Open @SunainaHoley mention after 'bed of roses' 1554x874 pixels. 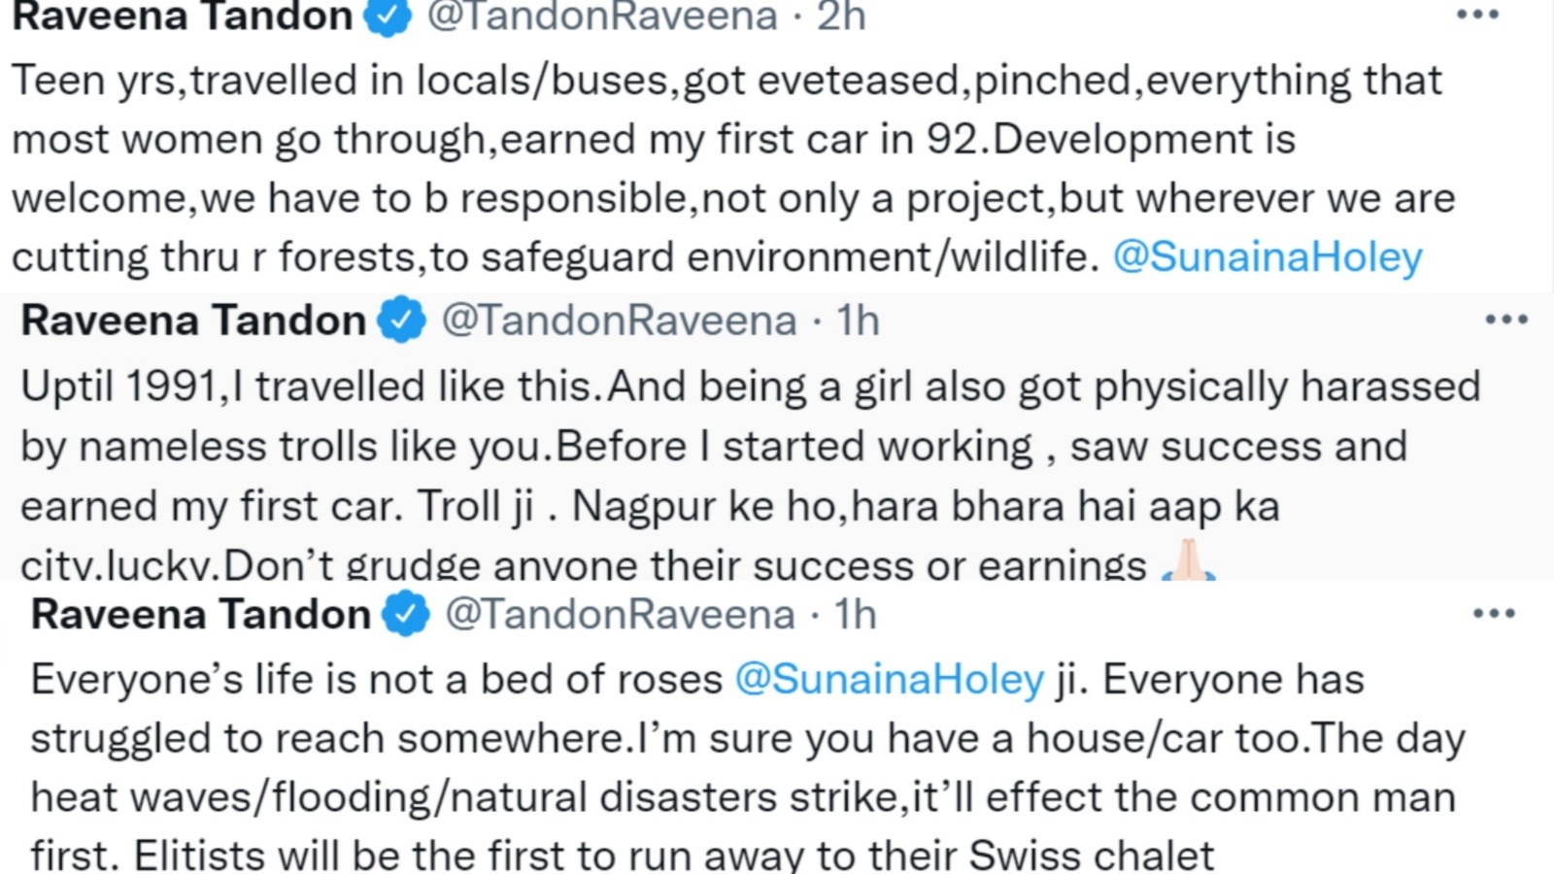(889, 680)
